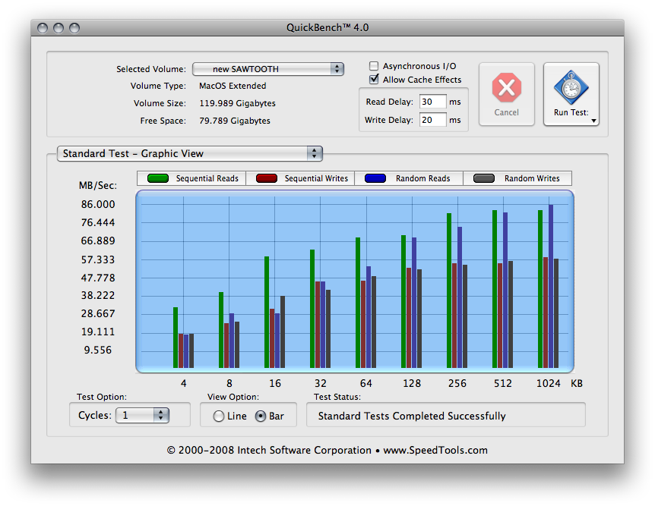Click the 64 transfer size label
Screen dimensions: 655x506
[x=366, y=383]
